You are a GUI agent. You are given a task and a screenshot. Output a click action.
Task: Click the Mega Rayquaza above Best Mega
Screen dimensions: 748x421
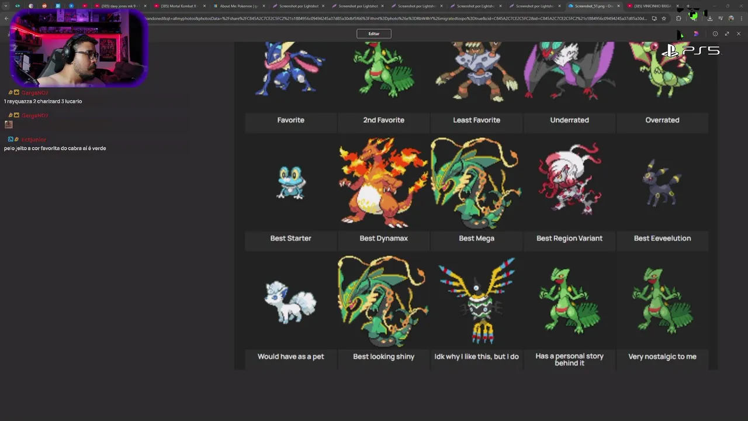point(476,182)
